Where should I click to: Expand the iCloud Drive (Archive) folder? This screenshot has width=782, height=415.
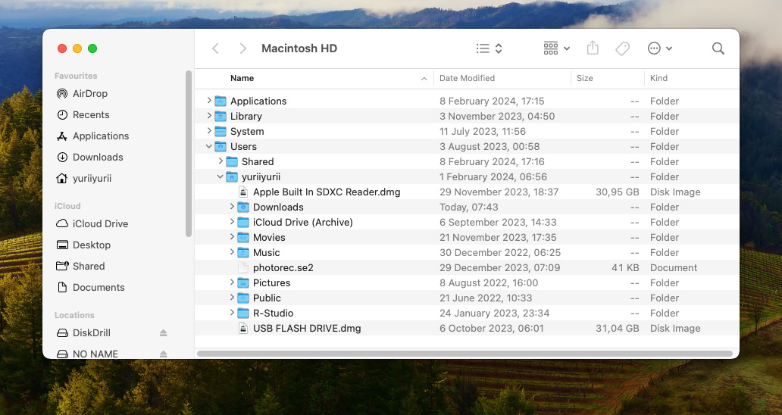(232, 222)
